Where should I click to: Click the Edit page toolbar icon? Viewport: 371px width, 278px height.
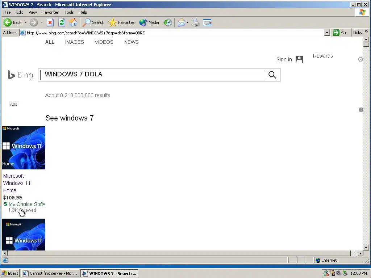[x=207, y=22]
